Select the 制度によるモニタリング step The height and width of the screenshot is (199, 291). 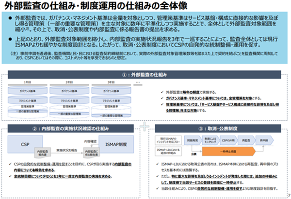(x=210, y=141)
